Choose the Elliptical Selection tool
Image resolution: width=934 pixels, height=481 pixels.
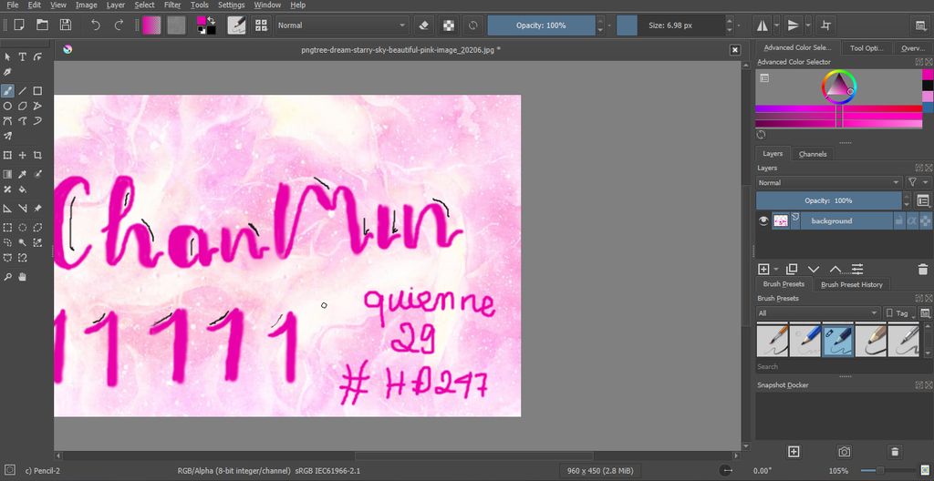point(22,228)
